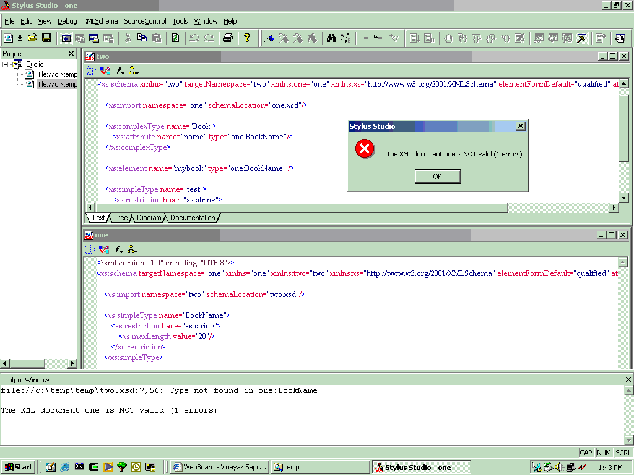Click the Undo arrow icon
This screenshot has width=634, height=475.
194,38
